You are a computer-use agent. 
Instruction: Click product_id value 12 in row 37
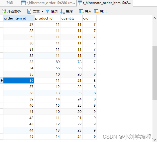click(x=58, y=87)
